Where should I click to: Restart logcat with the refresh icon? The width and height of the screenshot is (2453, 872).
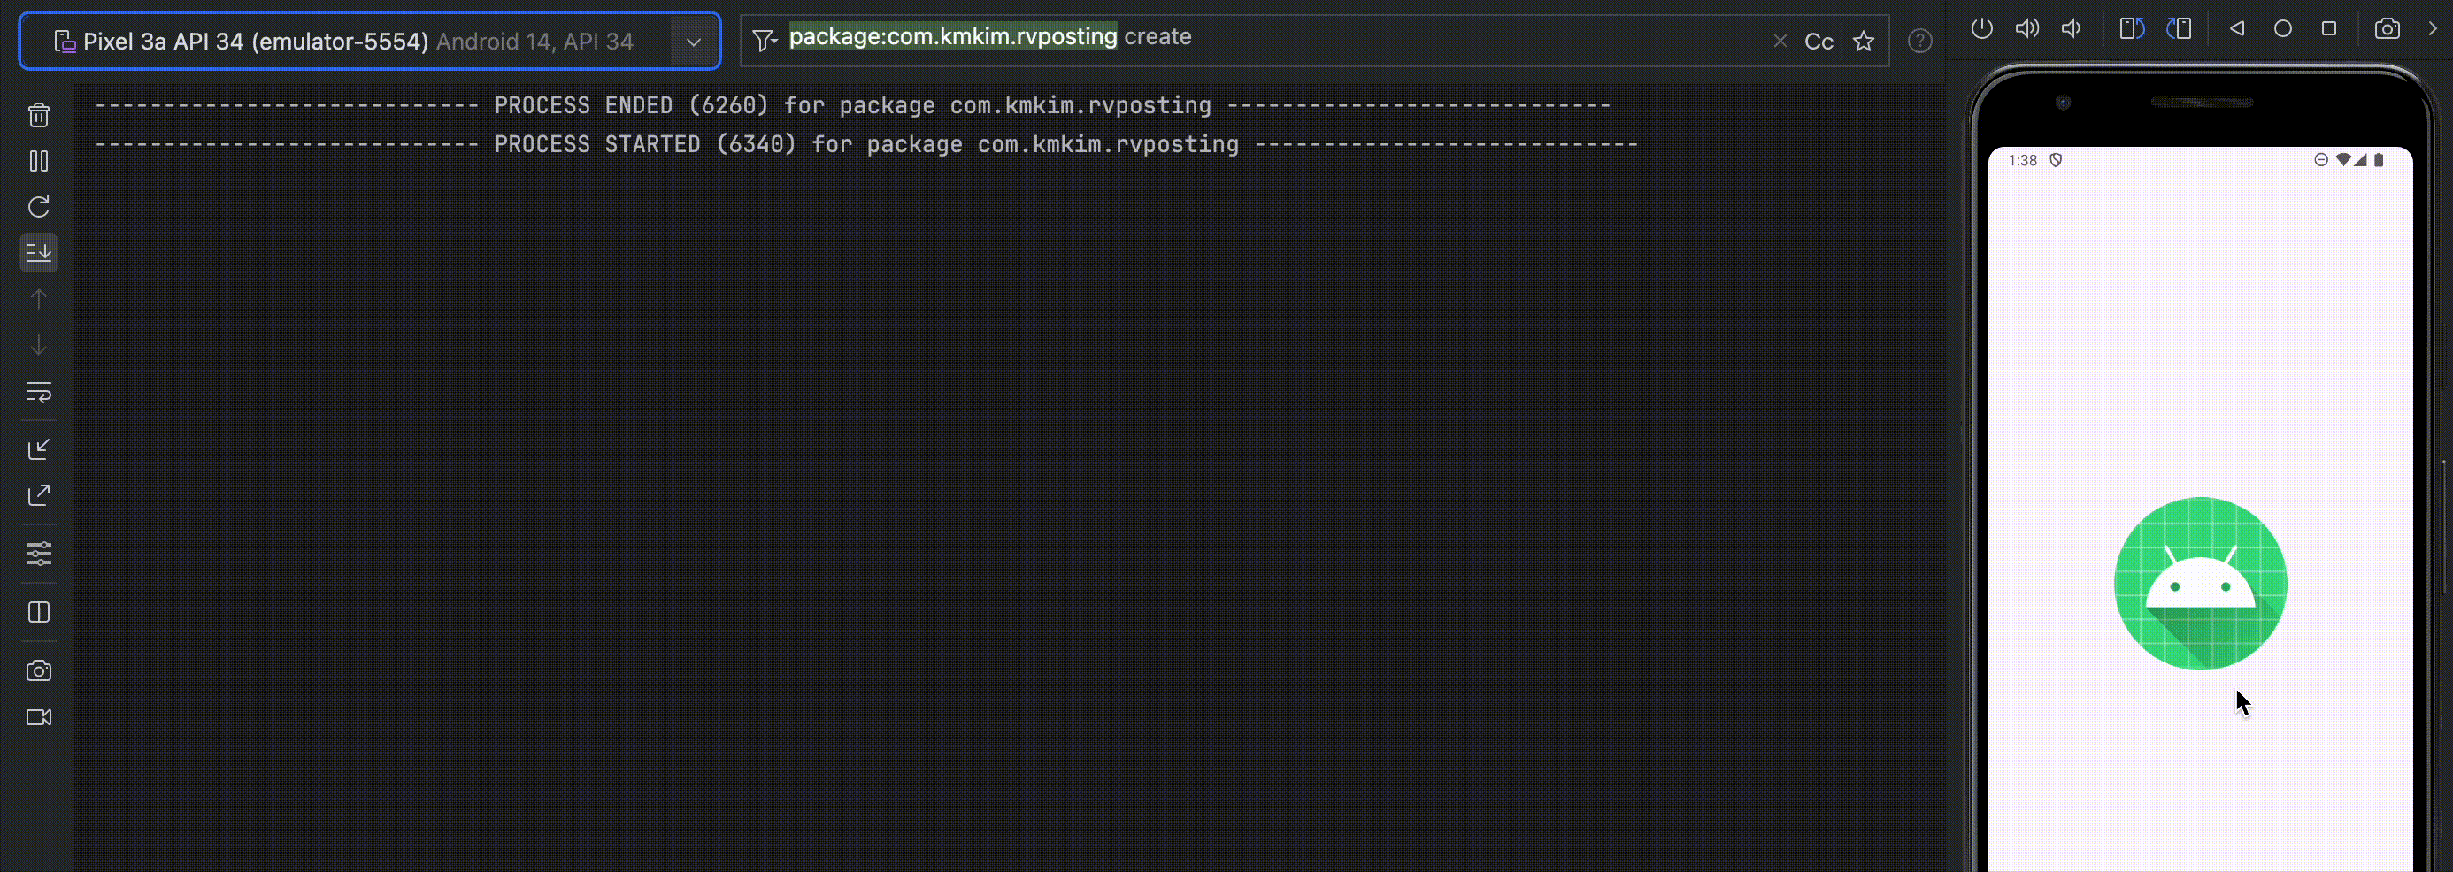tap(39, 207)
